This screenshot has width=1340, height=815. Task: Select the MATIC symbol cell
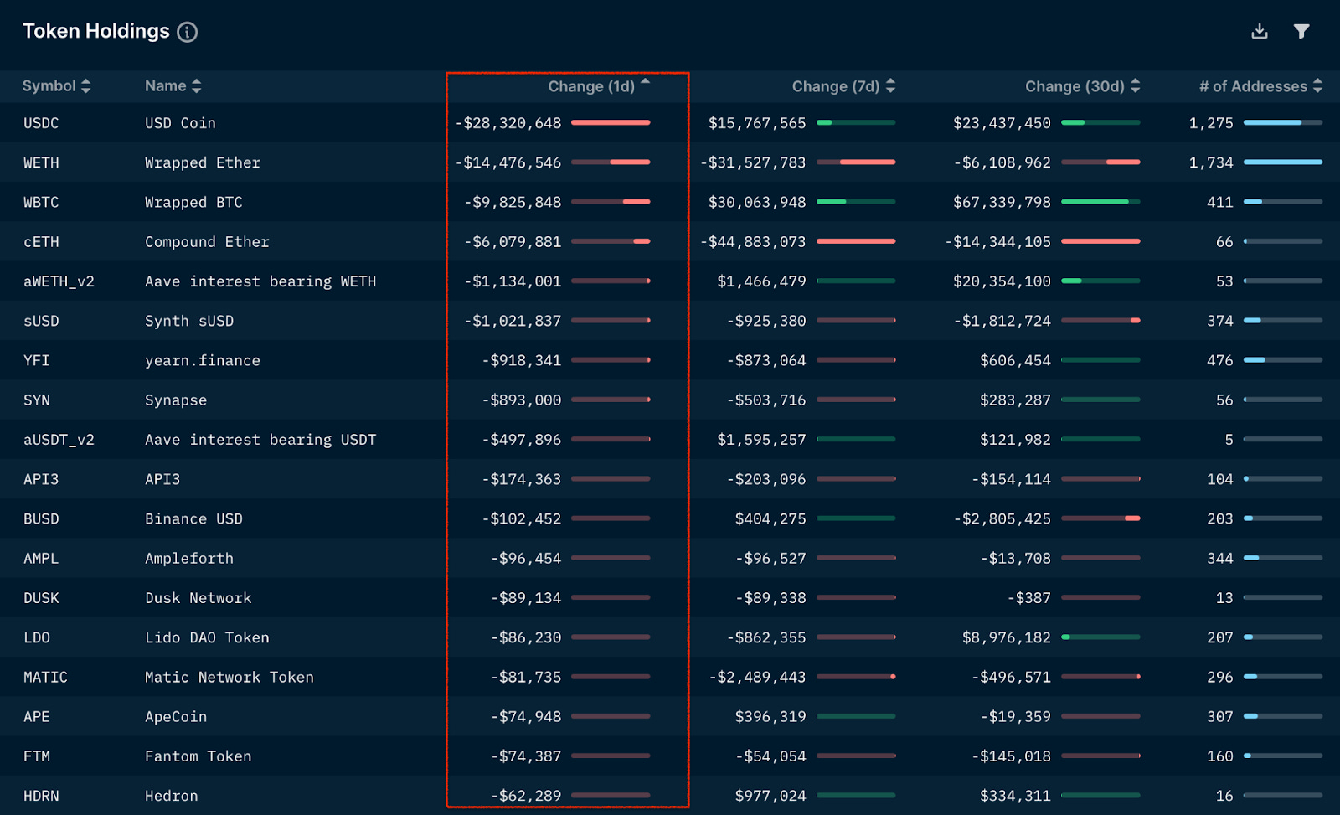45,677
